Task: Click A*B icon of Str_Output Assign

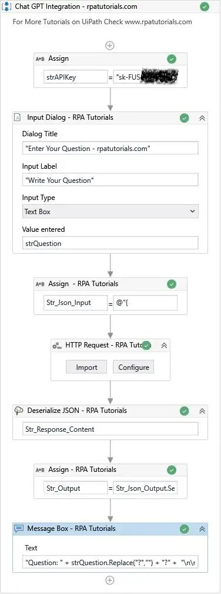Action: tap(41, 470)
